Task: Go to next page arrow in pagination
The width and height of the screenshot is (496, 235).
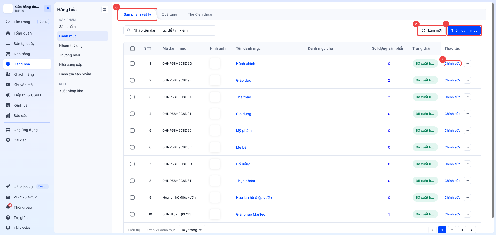Action: tap(472, 230)
